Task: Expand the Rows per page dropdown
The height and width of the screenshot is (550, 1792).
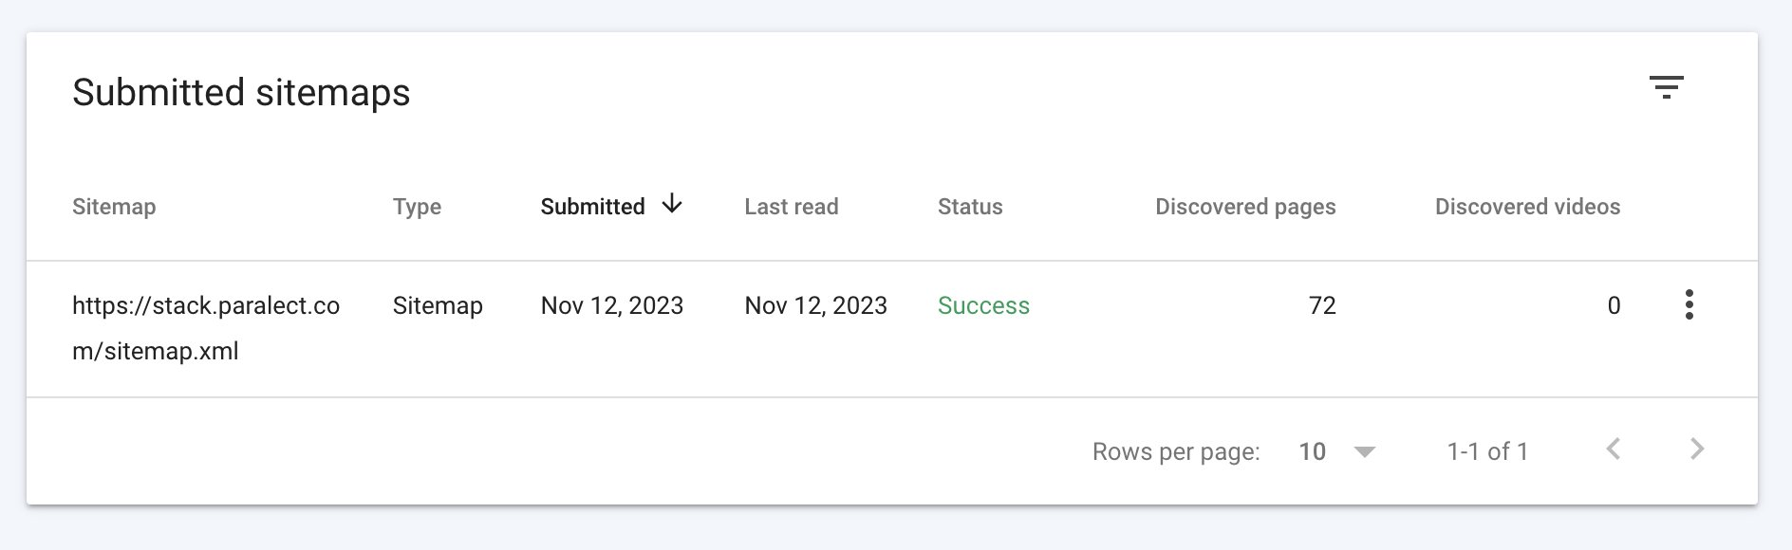Action: click(x=1364, y=451)
